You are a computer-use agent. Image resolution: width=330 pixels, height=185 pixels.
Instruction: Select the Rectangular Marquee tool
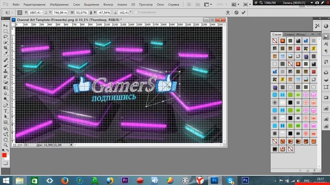6,31
